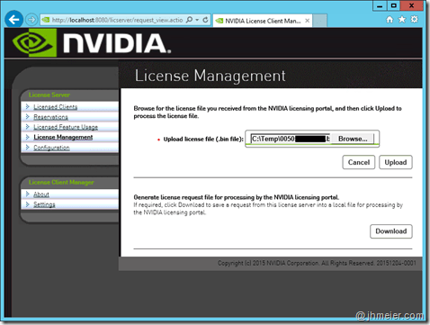This screenshot has height=325, width=430.
Task: Click the arrow icon beside Reservations
Action: point(27,116)
